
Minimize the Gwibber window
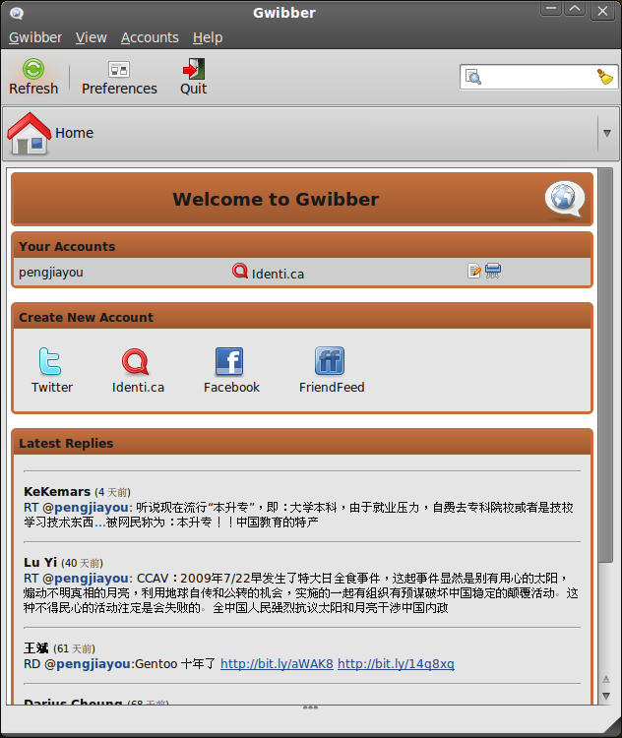click(x=551, y=9)
